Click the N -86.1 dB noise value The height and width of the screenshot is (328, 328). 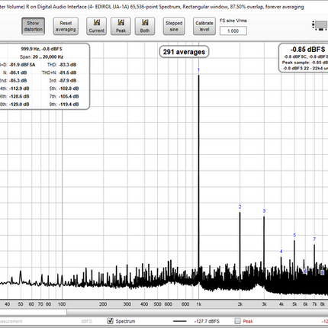18,72
